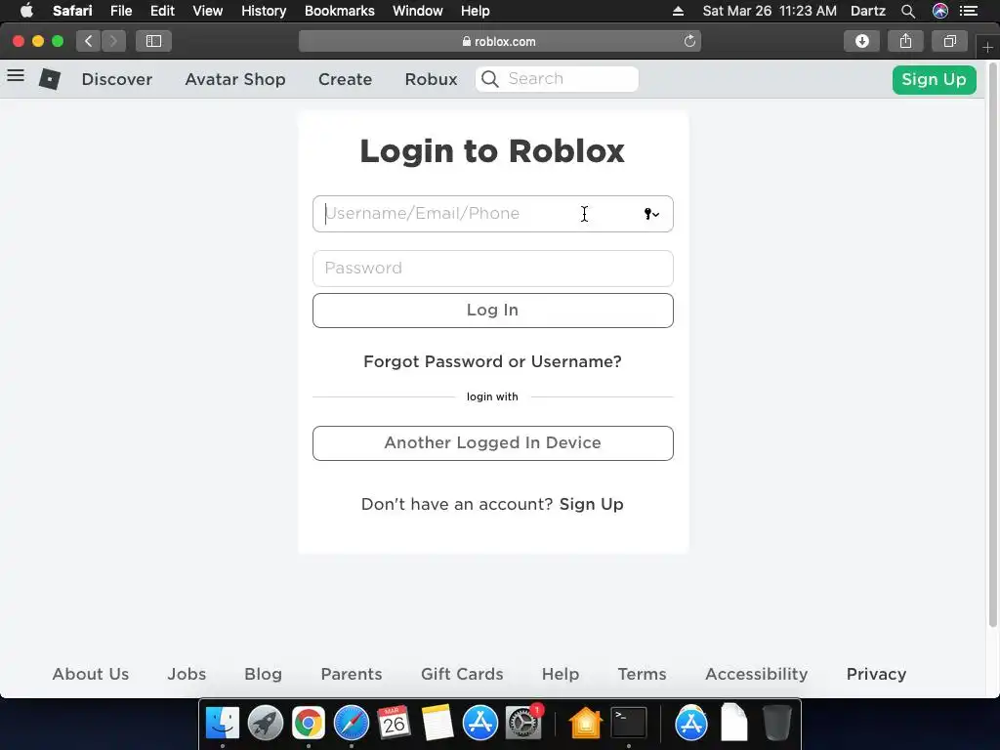Open Home app in the dock
The height and width of the screenshot is (750, 1000).
(x=586, y=724)
